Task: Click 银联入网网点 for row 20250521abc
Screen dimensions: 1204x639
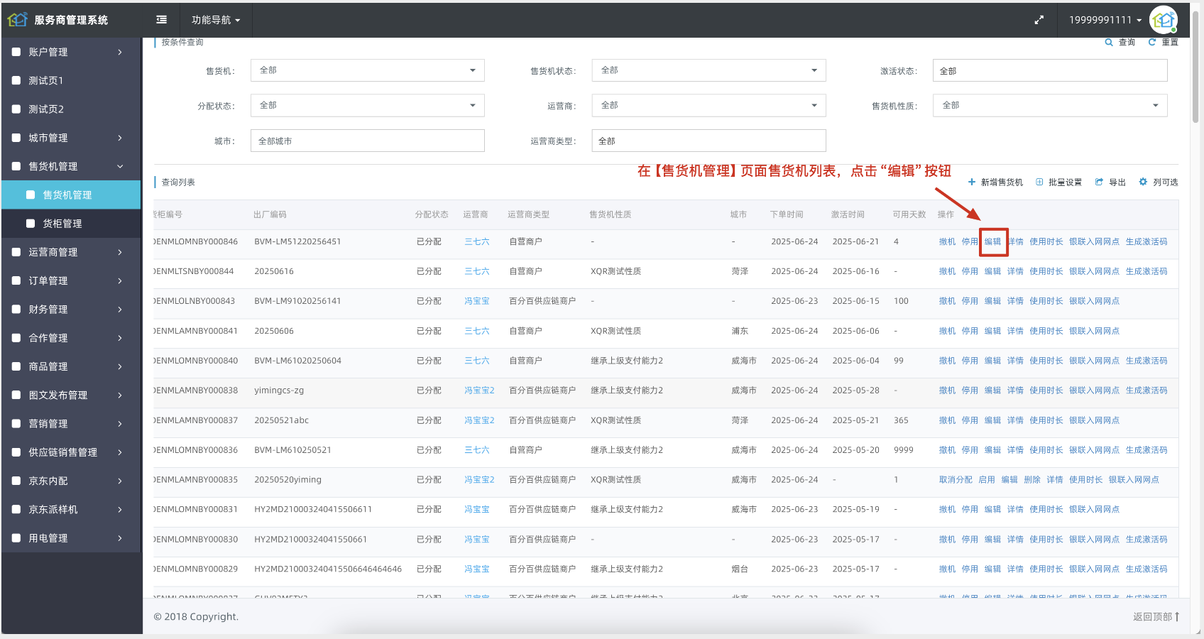Action: (x=1094, y=420)
